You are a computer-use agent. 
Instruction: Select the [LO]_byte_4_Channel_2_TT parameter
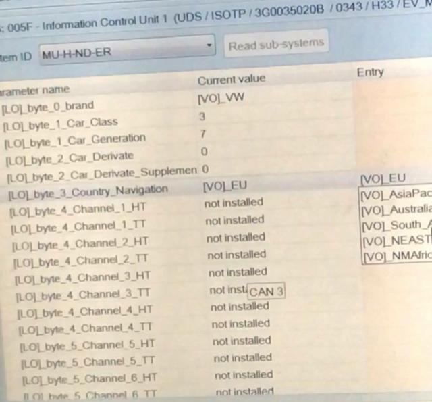pyautogui.click(x=81, y=262)
